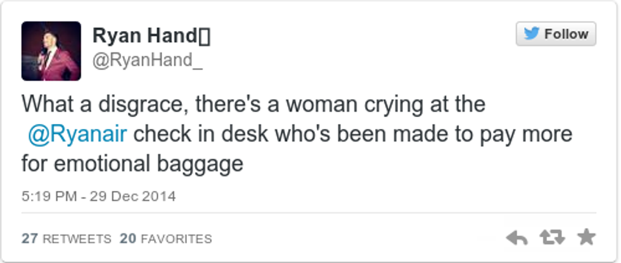
Task: Follow Ryan Hand by clicking the word Follow
Action: coord(566,34)
